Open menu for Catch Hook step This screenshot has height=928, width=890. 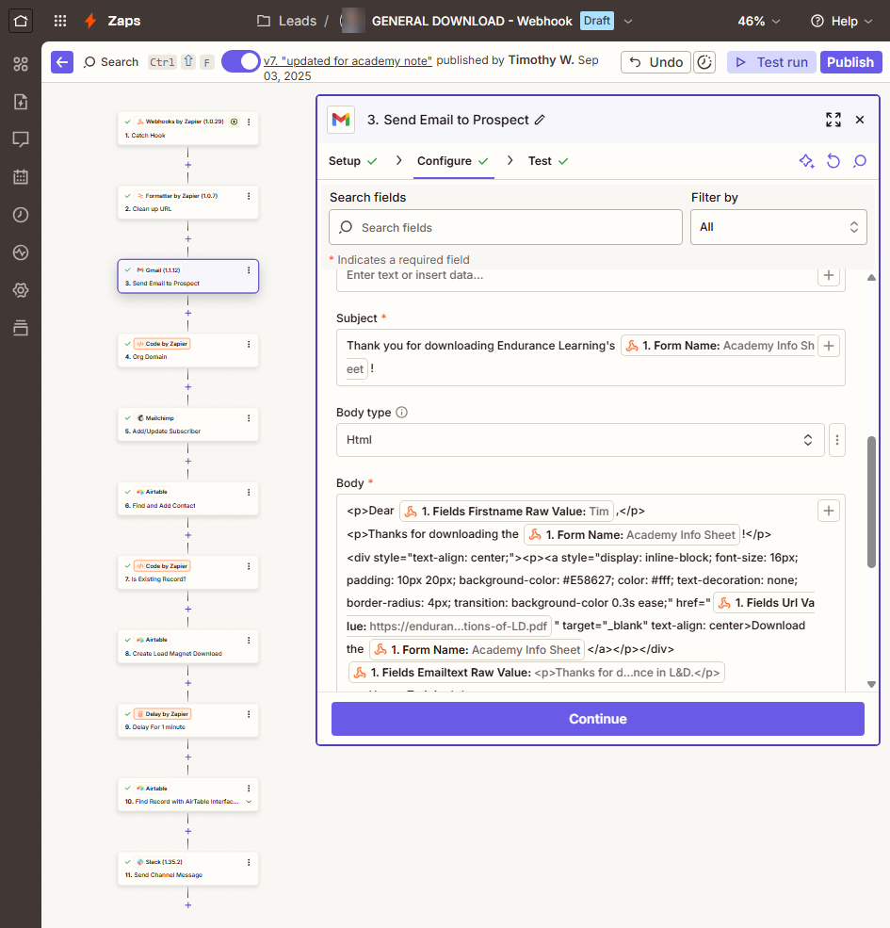pyautogui.click(x=249, y=122)
